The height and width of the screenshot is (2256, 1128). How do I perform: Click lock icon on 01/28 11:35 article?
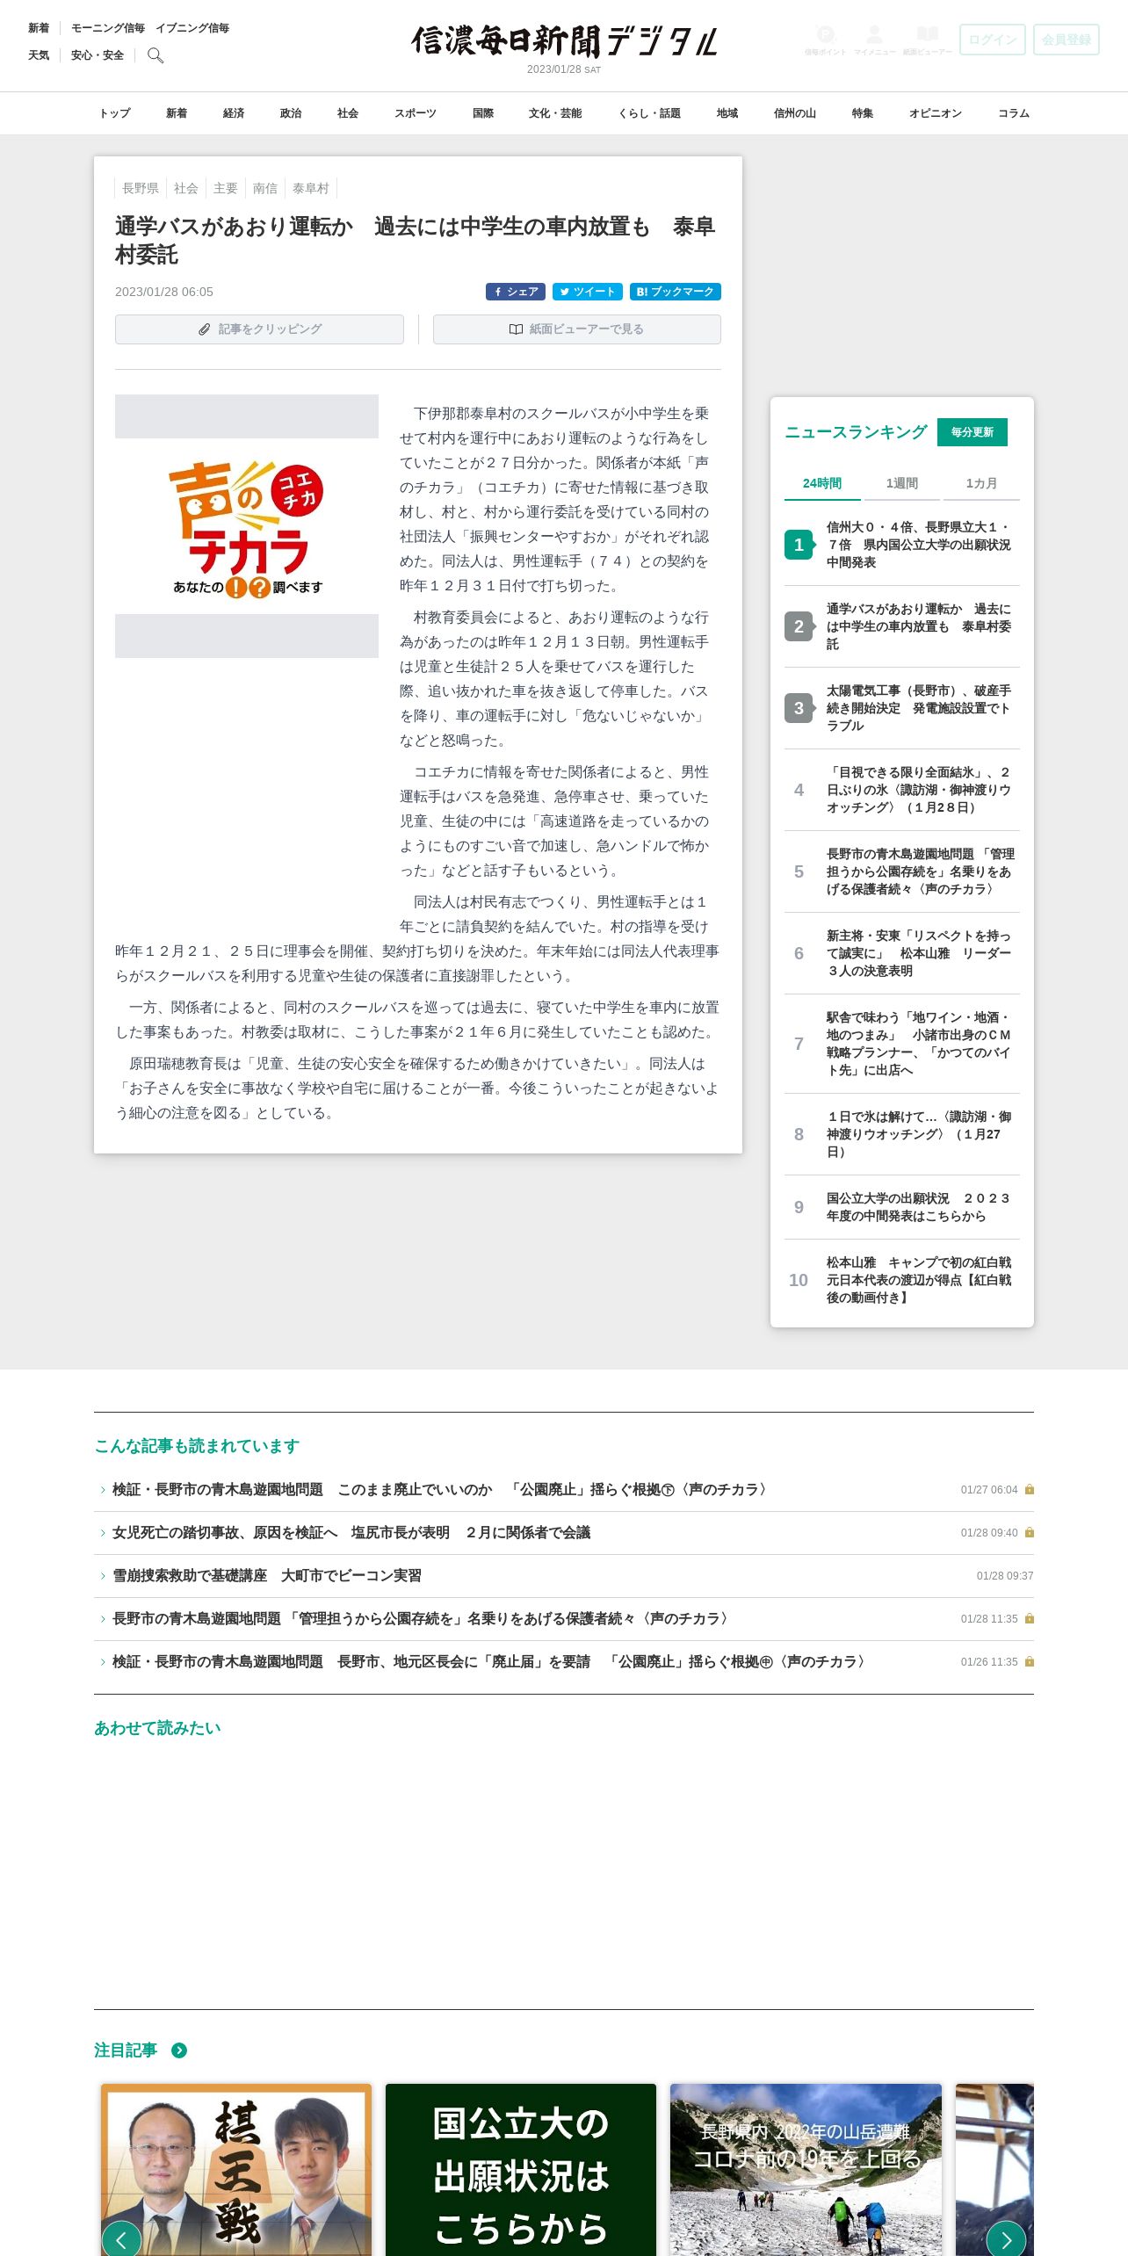(x=1030, y=1618)
